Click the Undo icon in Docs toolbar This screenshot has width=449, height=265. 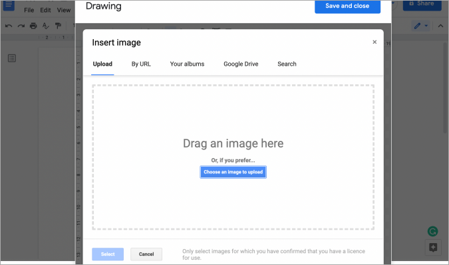(x=9, y=26)
